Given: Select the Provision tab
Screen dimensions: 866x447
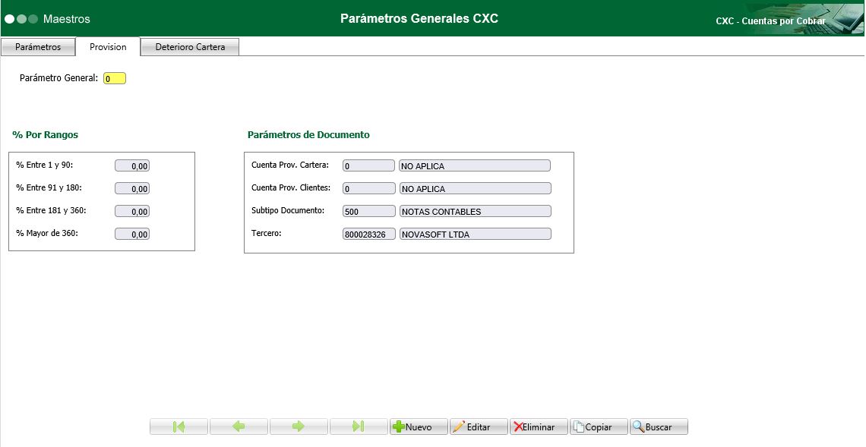Looking at the screenshot, I should click(108, 46).
